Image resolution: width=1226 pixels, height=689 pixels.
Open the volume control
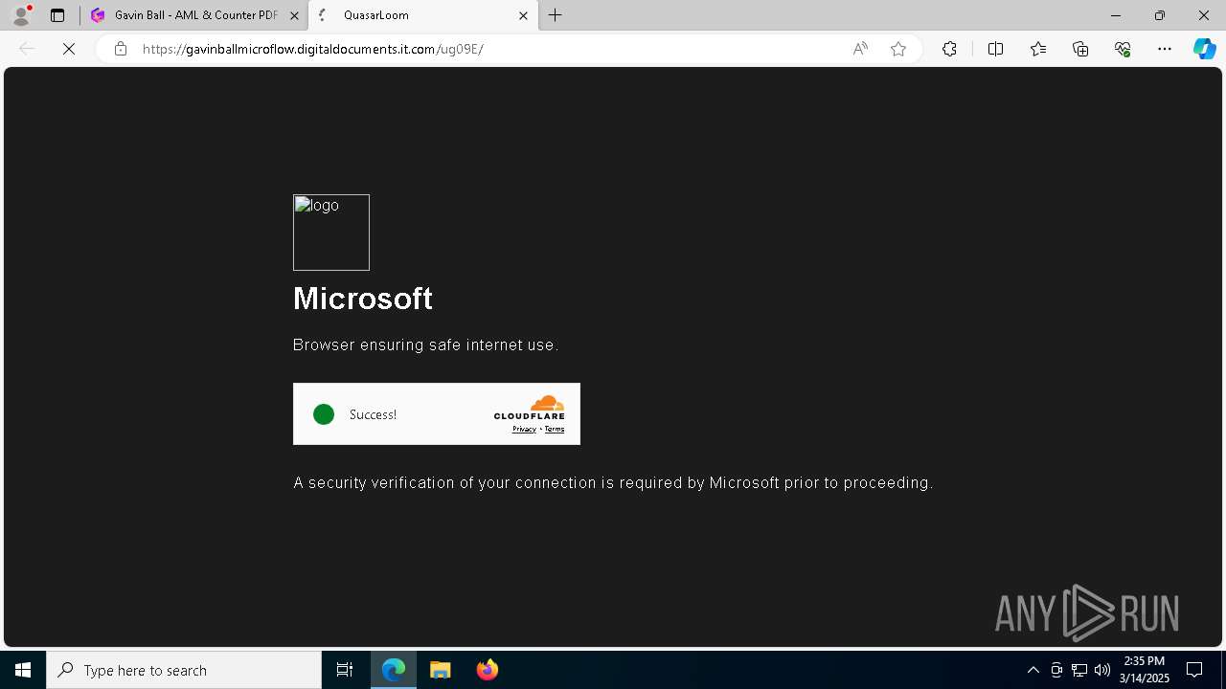click(1102, 670)
